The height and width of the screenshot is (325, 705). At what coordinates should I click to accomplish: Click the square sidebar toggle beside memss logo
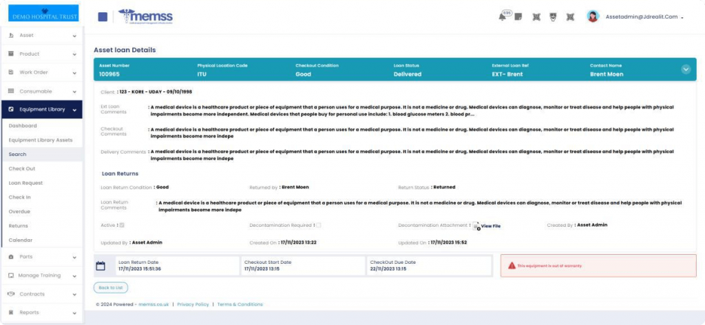click(103, 17)
